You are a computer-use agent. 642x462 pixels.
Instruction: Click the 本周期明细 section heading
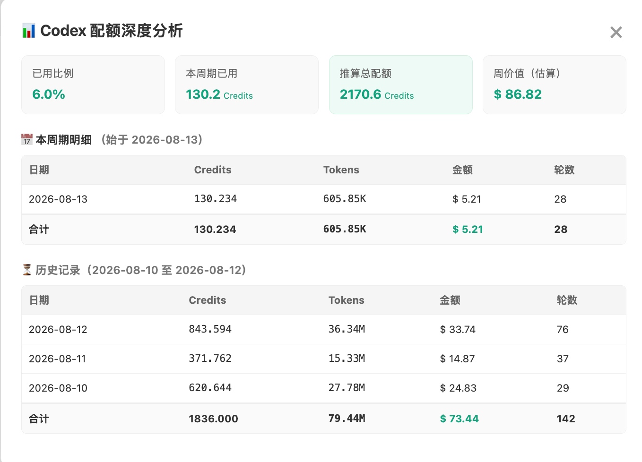63,140
